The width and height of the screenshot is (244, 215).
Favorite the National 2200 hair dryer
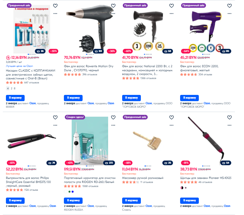[x=171, y=6]
